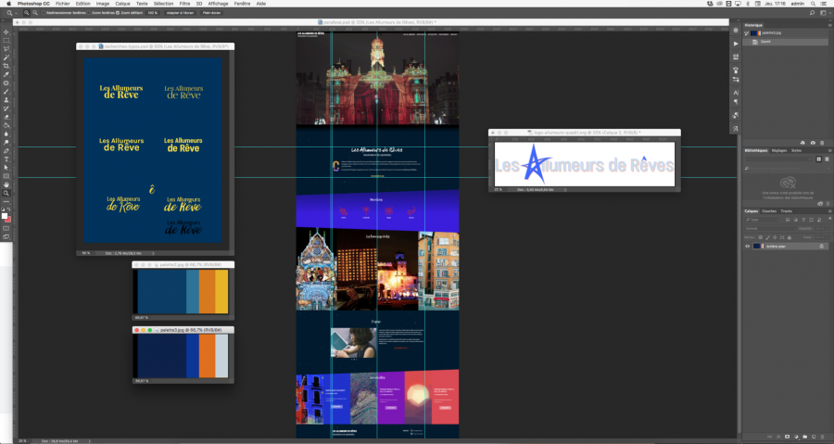Pick the Horizontal Type tool
The image size is (834, 444).
pos(6,159)
